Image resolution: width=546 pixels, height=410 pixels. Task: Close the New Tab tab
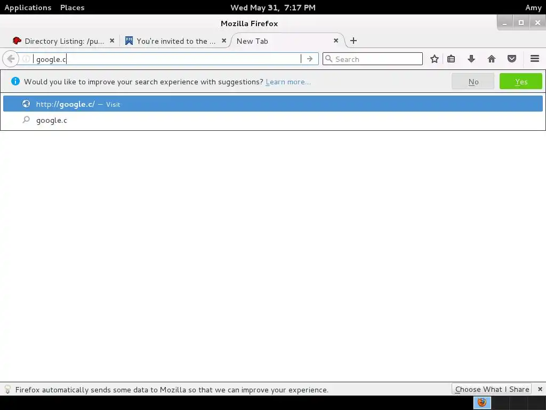336,41
